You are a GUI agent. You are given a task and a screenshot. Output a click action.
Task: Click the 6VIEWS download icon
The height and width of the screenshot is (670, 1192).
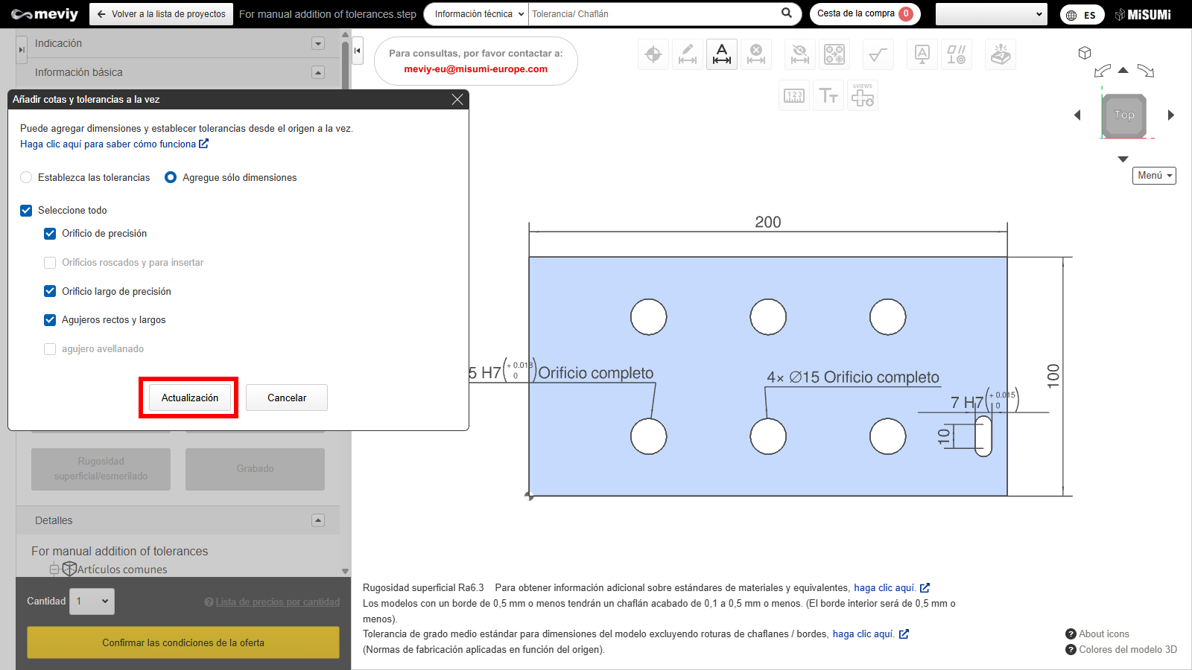pyautogui.click(x=863, y=96)
